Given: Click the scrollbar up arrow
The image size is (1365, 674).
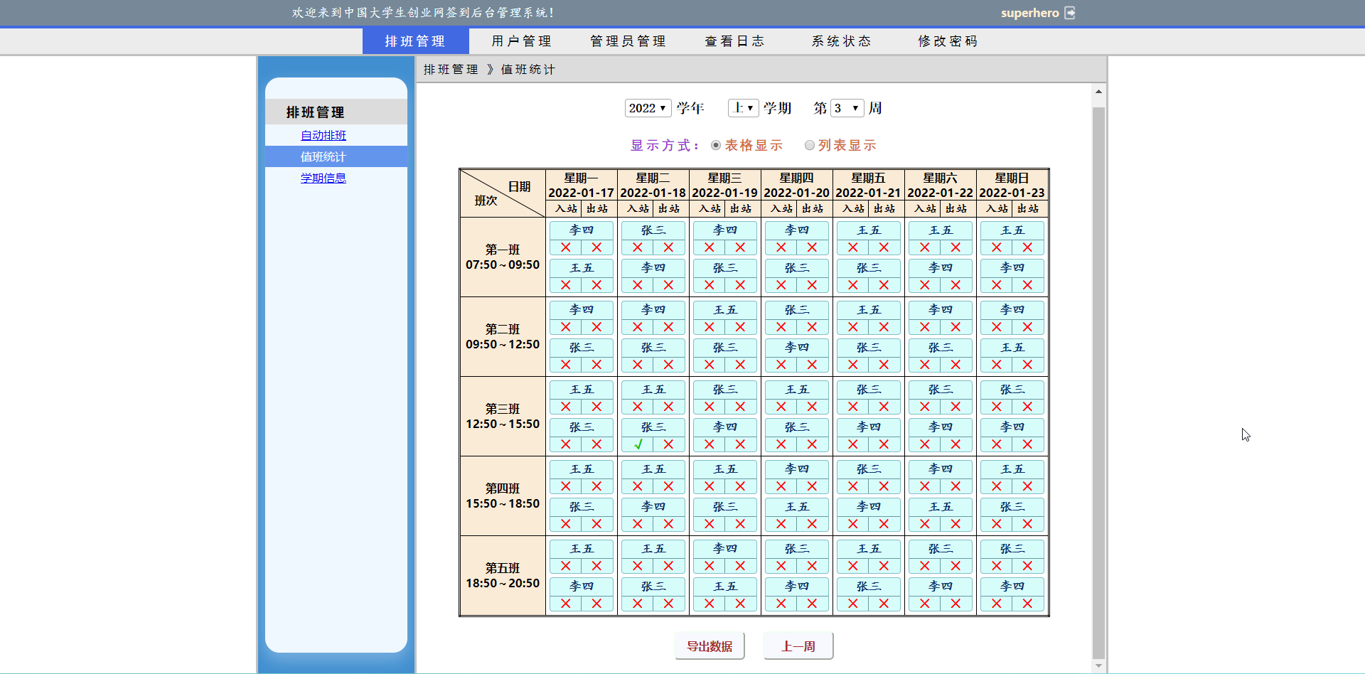Looking at the screenshot, I should [1098, 92].
